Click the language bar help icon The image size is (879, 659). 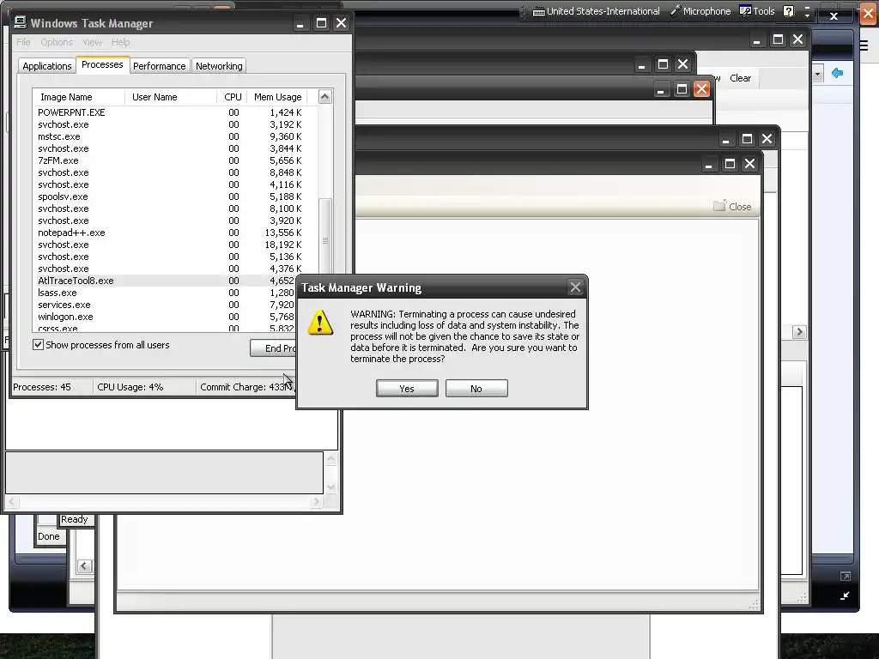click(x=789, y=11)
